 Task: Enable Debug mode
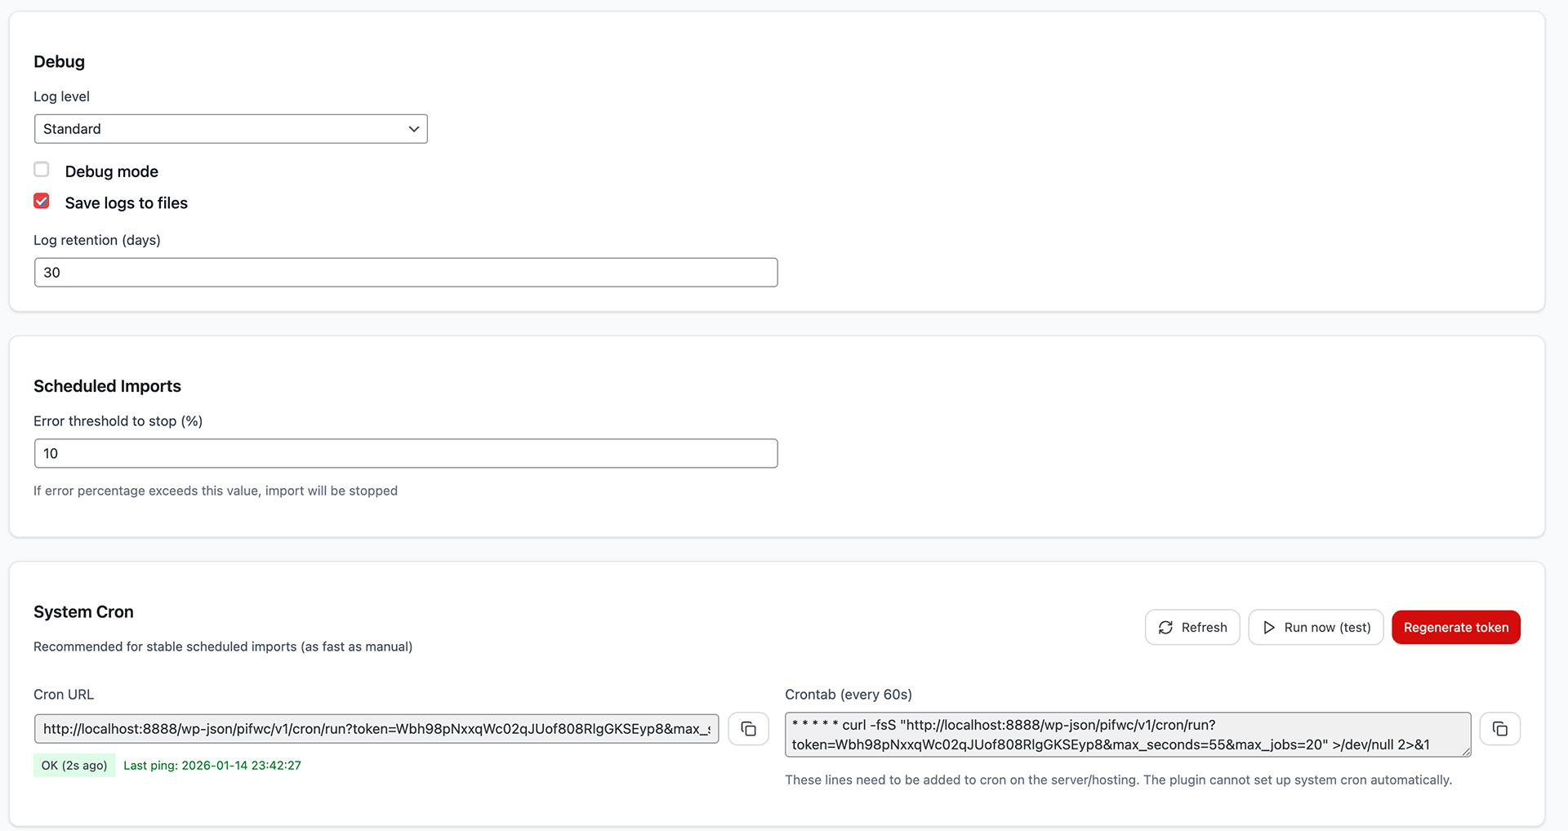42,169
